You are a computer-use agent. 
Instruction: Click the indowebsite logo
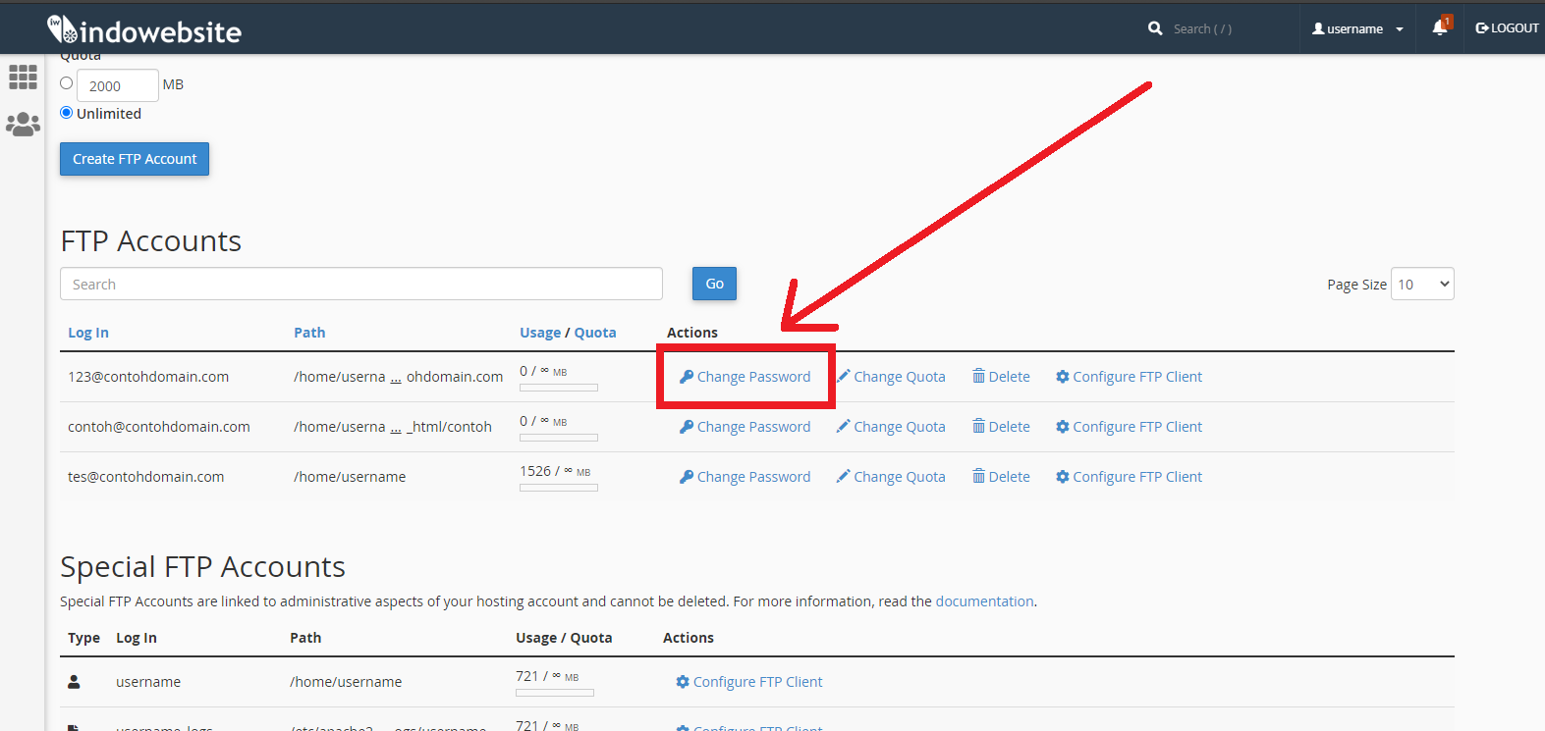(x=144, y=30)
